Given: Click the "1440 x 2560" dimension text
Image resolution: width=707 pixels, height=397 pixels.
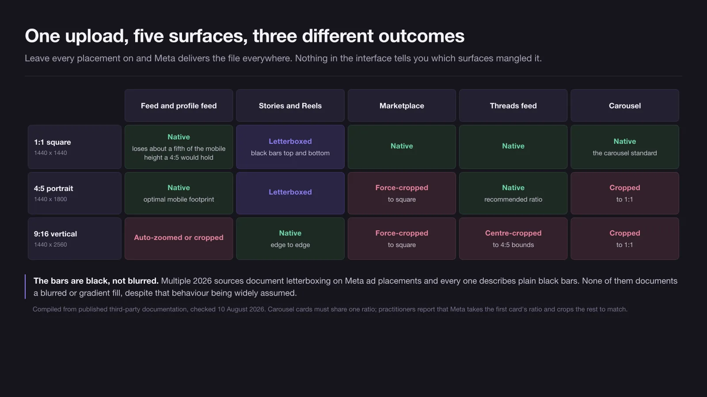Looking at the screenshot, I should click(50, 245).
